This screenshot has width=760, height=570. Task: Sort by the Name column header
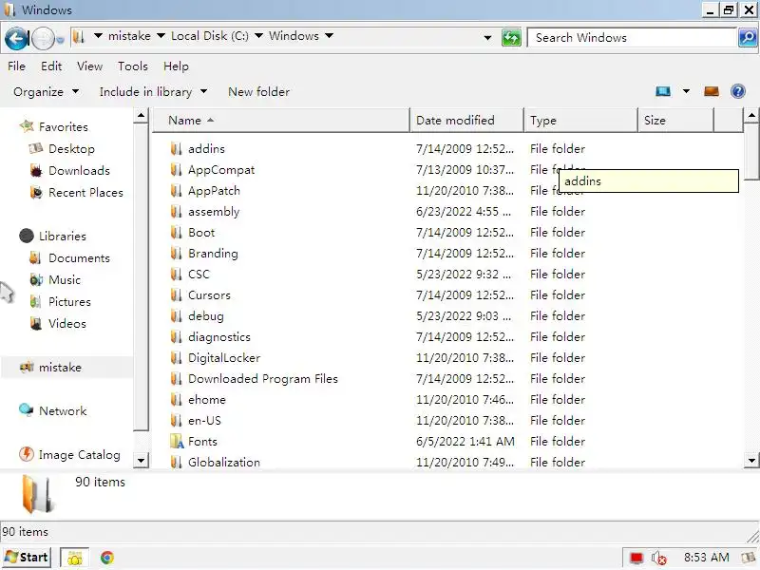[281, 121]
